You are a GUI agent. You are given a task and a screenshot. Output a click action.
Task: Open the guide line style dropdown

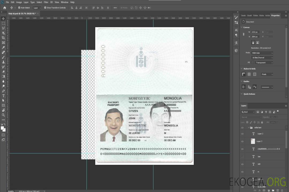click(267, 87)
